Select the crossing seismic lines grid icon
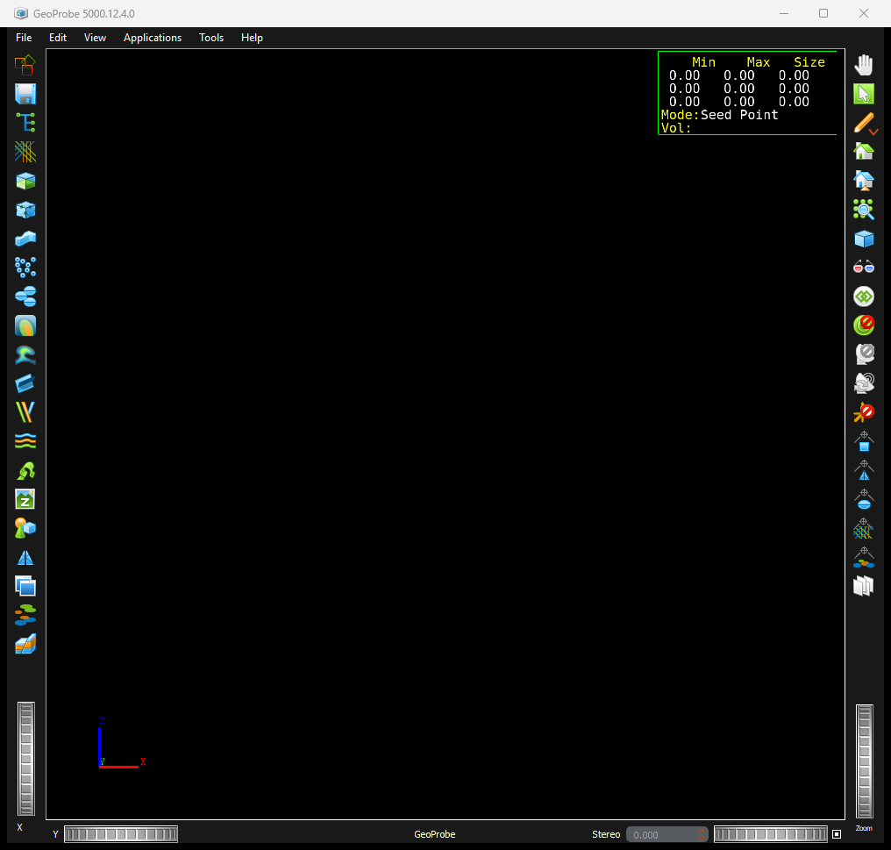The height and width of the screenshot is (850, 891). click(25, 152)
